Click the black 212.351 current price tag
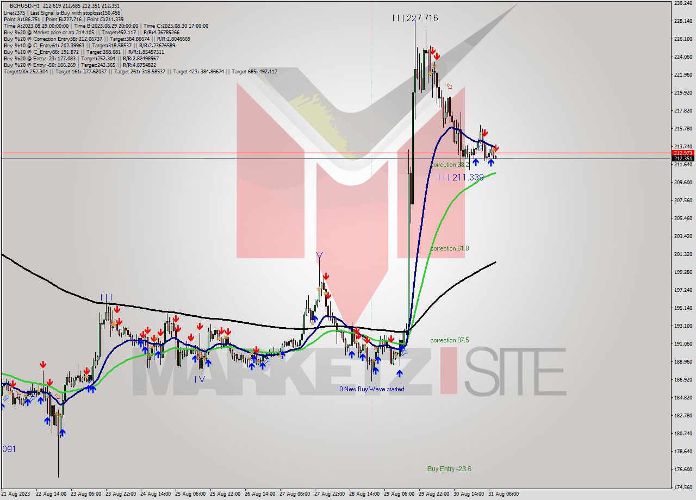 point(682,159)
